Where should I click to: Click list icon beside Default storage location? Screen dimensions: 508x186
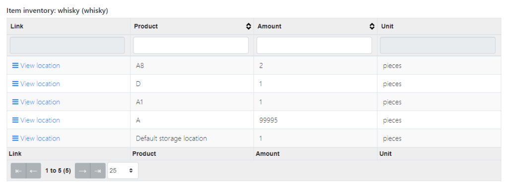15,138
